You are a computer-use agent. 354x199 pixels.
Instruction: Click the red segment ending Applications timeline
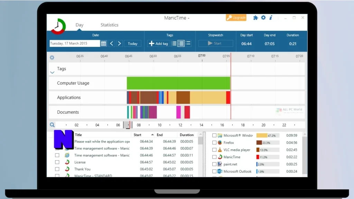click(x=228, y=97)
